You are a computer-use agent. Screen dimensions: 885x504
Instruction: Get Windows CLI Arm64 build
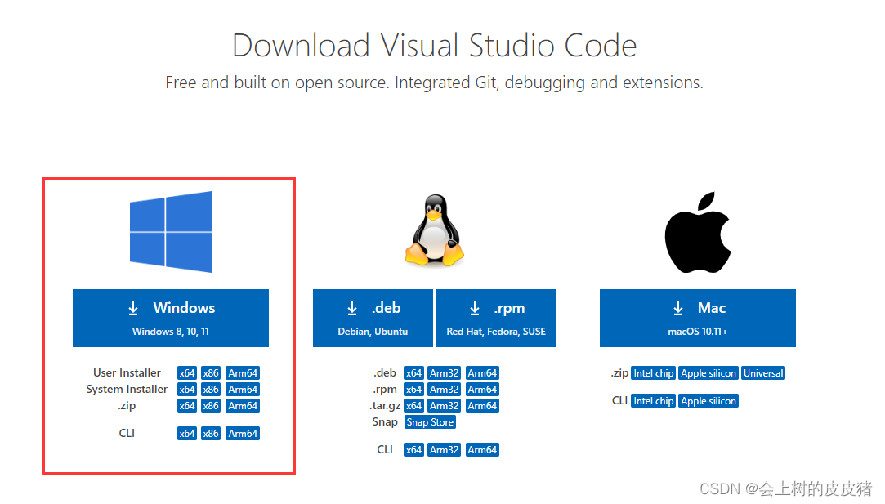(243, 434)
